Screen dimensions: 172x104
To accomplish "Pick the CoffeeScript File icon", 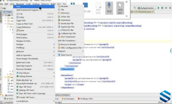I will tap(59, 33).
